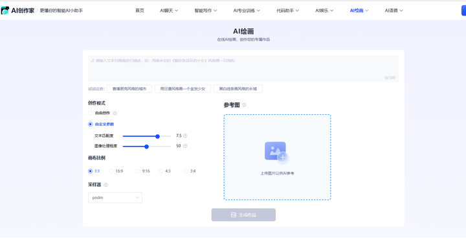Expand the AI聊天 navigation menu
Image resolution: width=466 pixels, height=247 pixels.
point(169,10)
